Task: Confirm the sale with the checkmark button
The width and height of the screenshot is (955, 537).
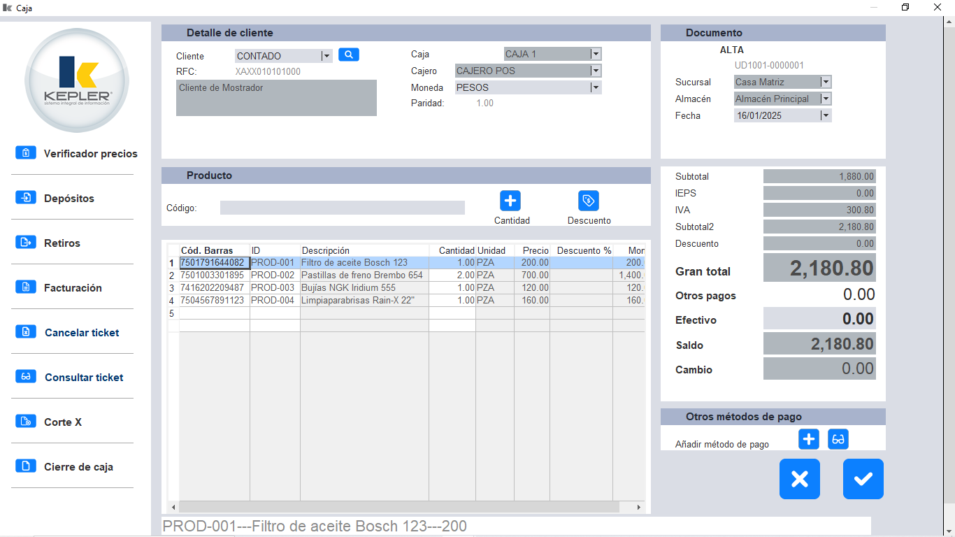Action: click(x=863, y=479)
